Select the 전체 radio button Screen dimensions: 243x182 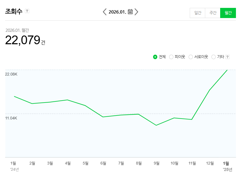(x=155, y=57)
